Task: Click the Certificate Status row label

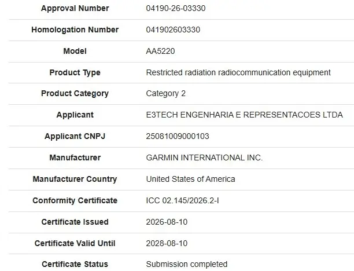Action: coord(75,264)
